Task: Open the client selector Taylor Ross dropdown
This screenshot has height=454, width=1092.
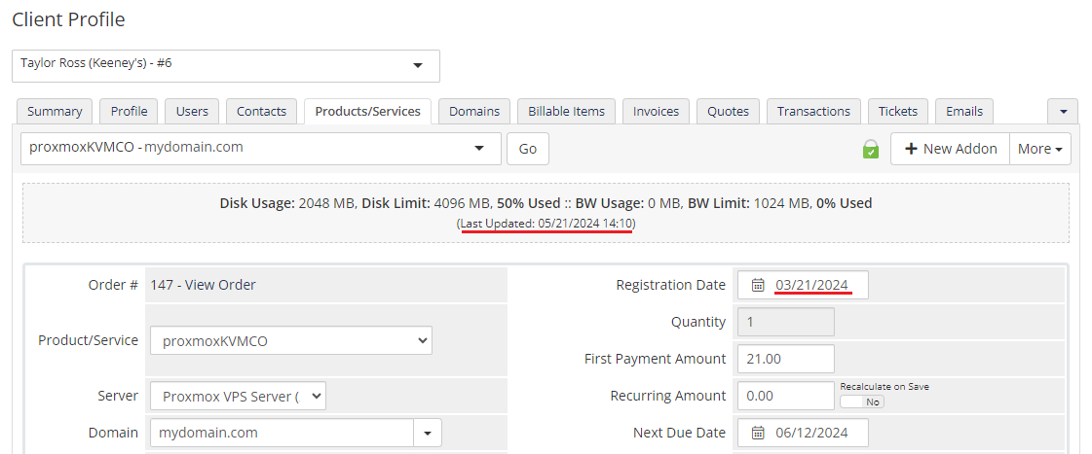Action: (x=226, y=66)
